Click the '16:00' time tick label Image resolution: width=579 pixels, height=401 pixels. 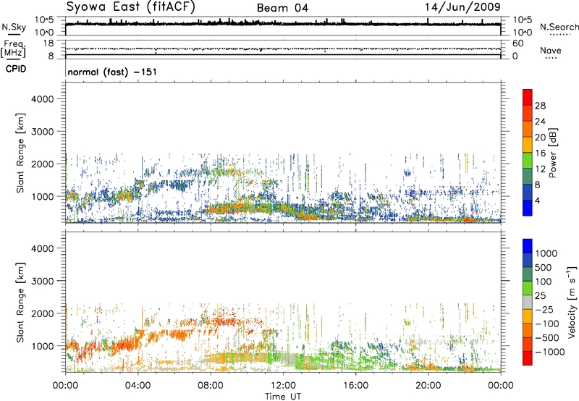click(x=355, y=386)
